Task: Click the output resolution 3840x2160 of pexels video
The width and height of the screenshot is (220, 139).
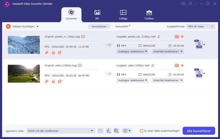Action: pos(149,46)
